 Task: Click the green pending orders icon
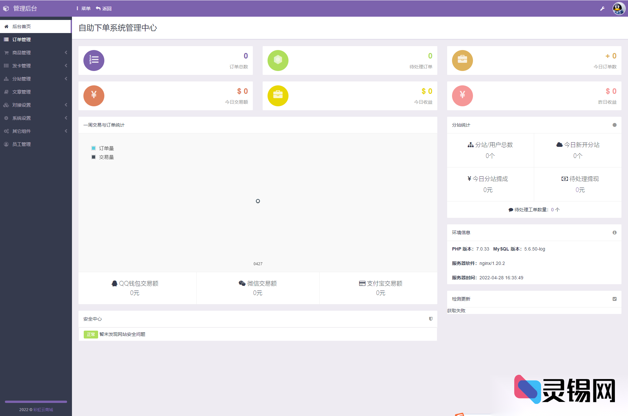[278, 61]
